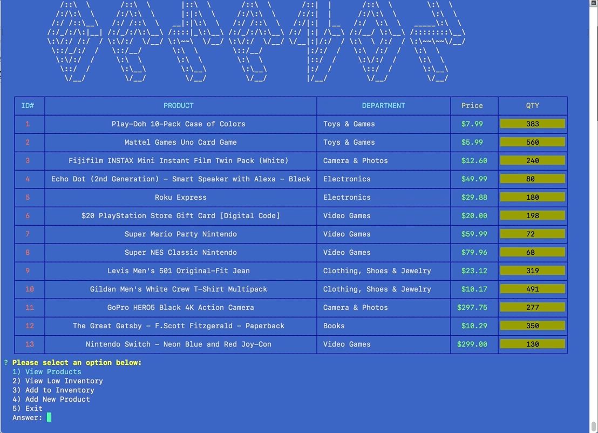This screenshot has width=598, height=433.
Task: Select the View Products menu option
Action: pos(46,371)
